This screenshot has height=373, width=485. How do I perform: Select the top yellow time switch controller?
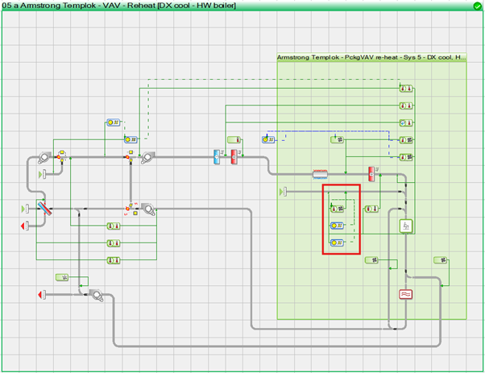[113, 122]
